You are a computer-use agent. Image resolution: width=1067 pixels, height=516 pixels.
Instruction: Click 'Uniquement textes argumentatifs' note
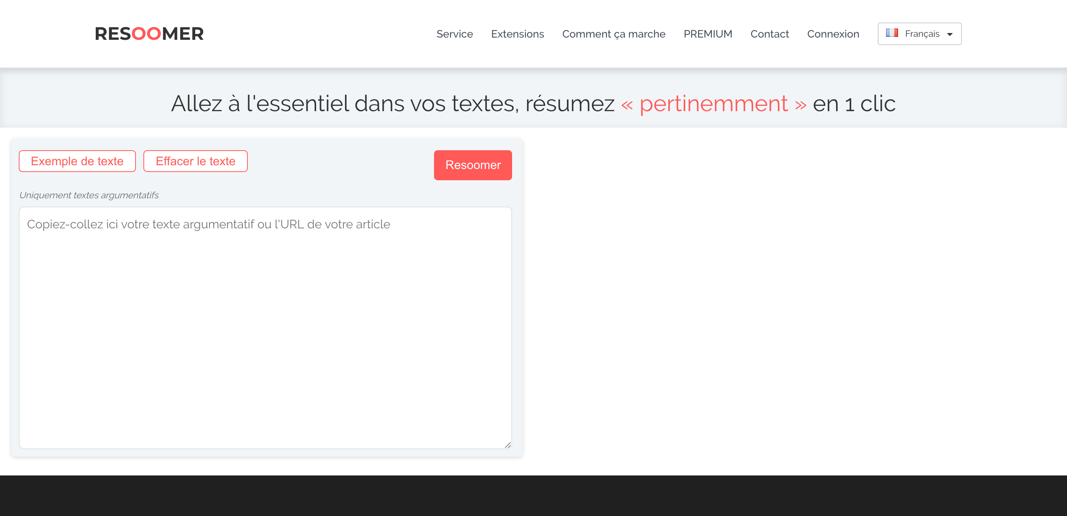89,195
